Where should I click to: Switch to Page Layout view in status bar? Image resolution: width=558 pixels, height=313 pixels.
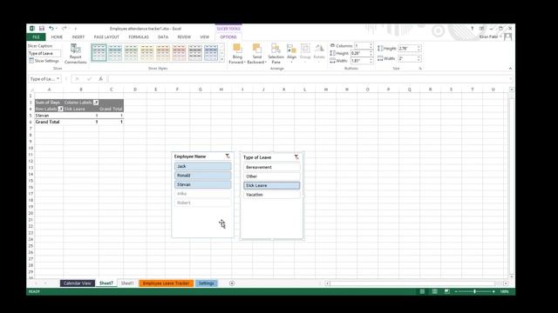[x=434, y=291]
